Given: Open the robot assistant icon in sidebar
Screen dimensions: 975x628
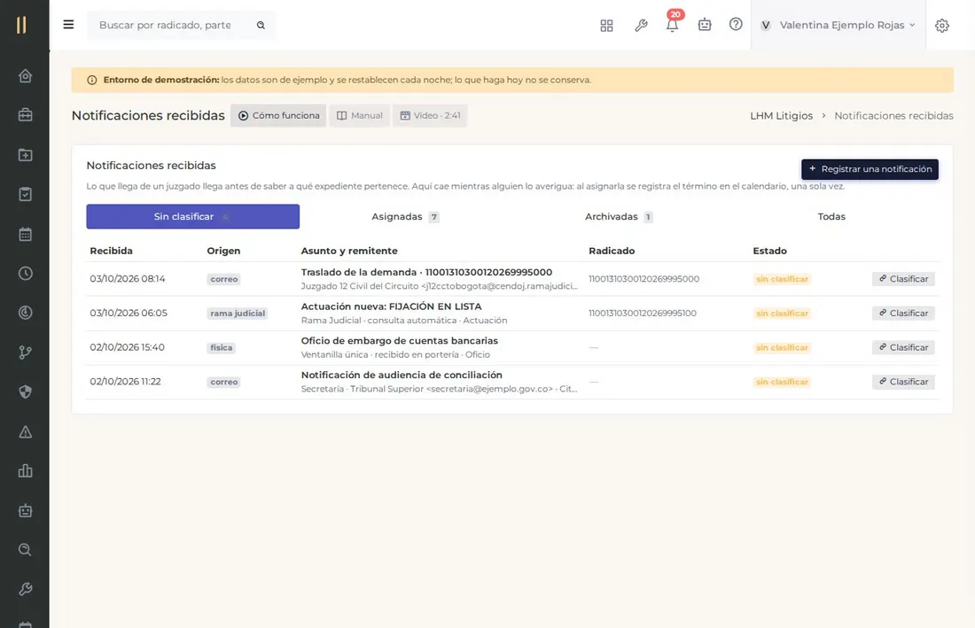Looking at the screenshot, I should (x=25, y=510).
